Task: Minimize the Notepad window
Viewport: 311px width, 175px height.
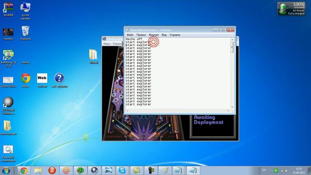Action: click(215, 30)
